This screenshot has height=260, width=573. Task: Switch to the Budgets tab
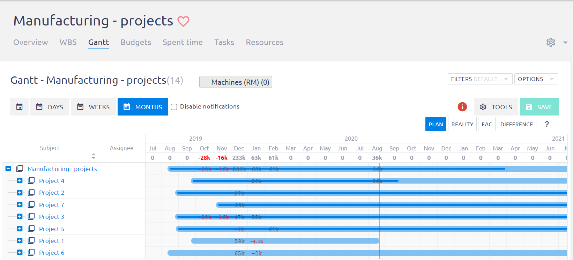pyautogui.click(x=136, y=42)
